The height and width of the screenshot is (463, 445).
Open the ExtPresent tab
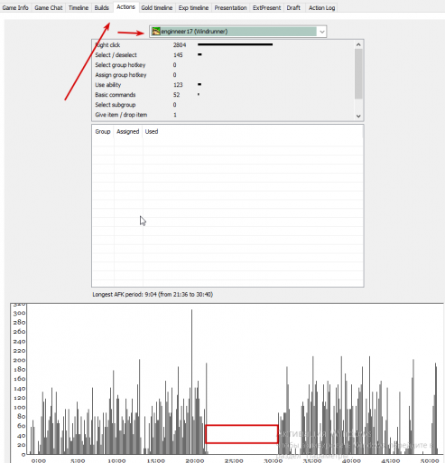point(266,8)
